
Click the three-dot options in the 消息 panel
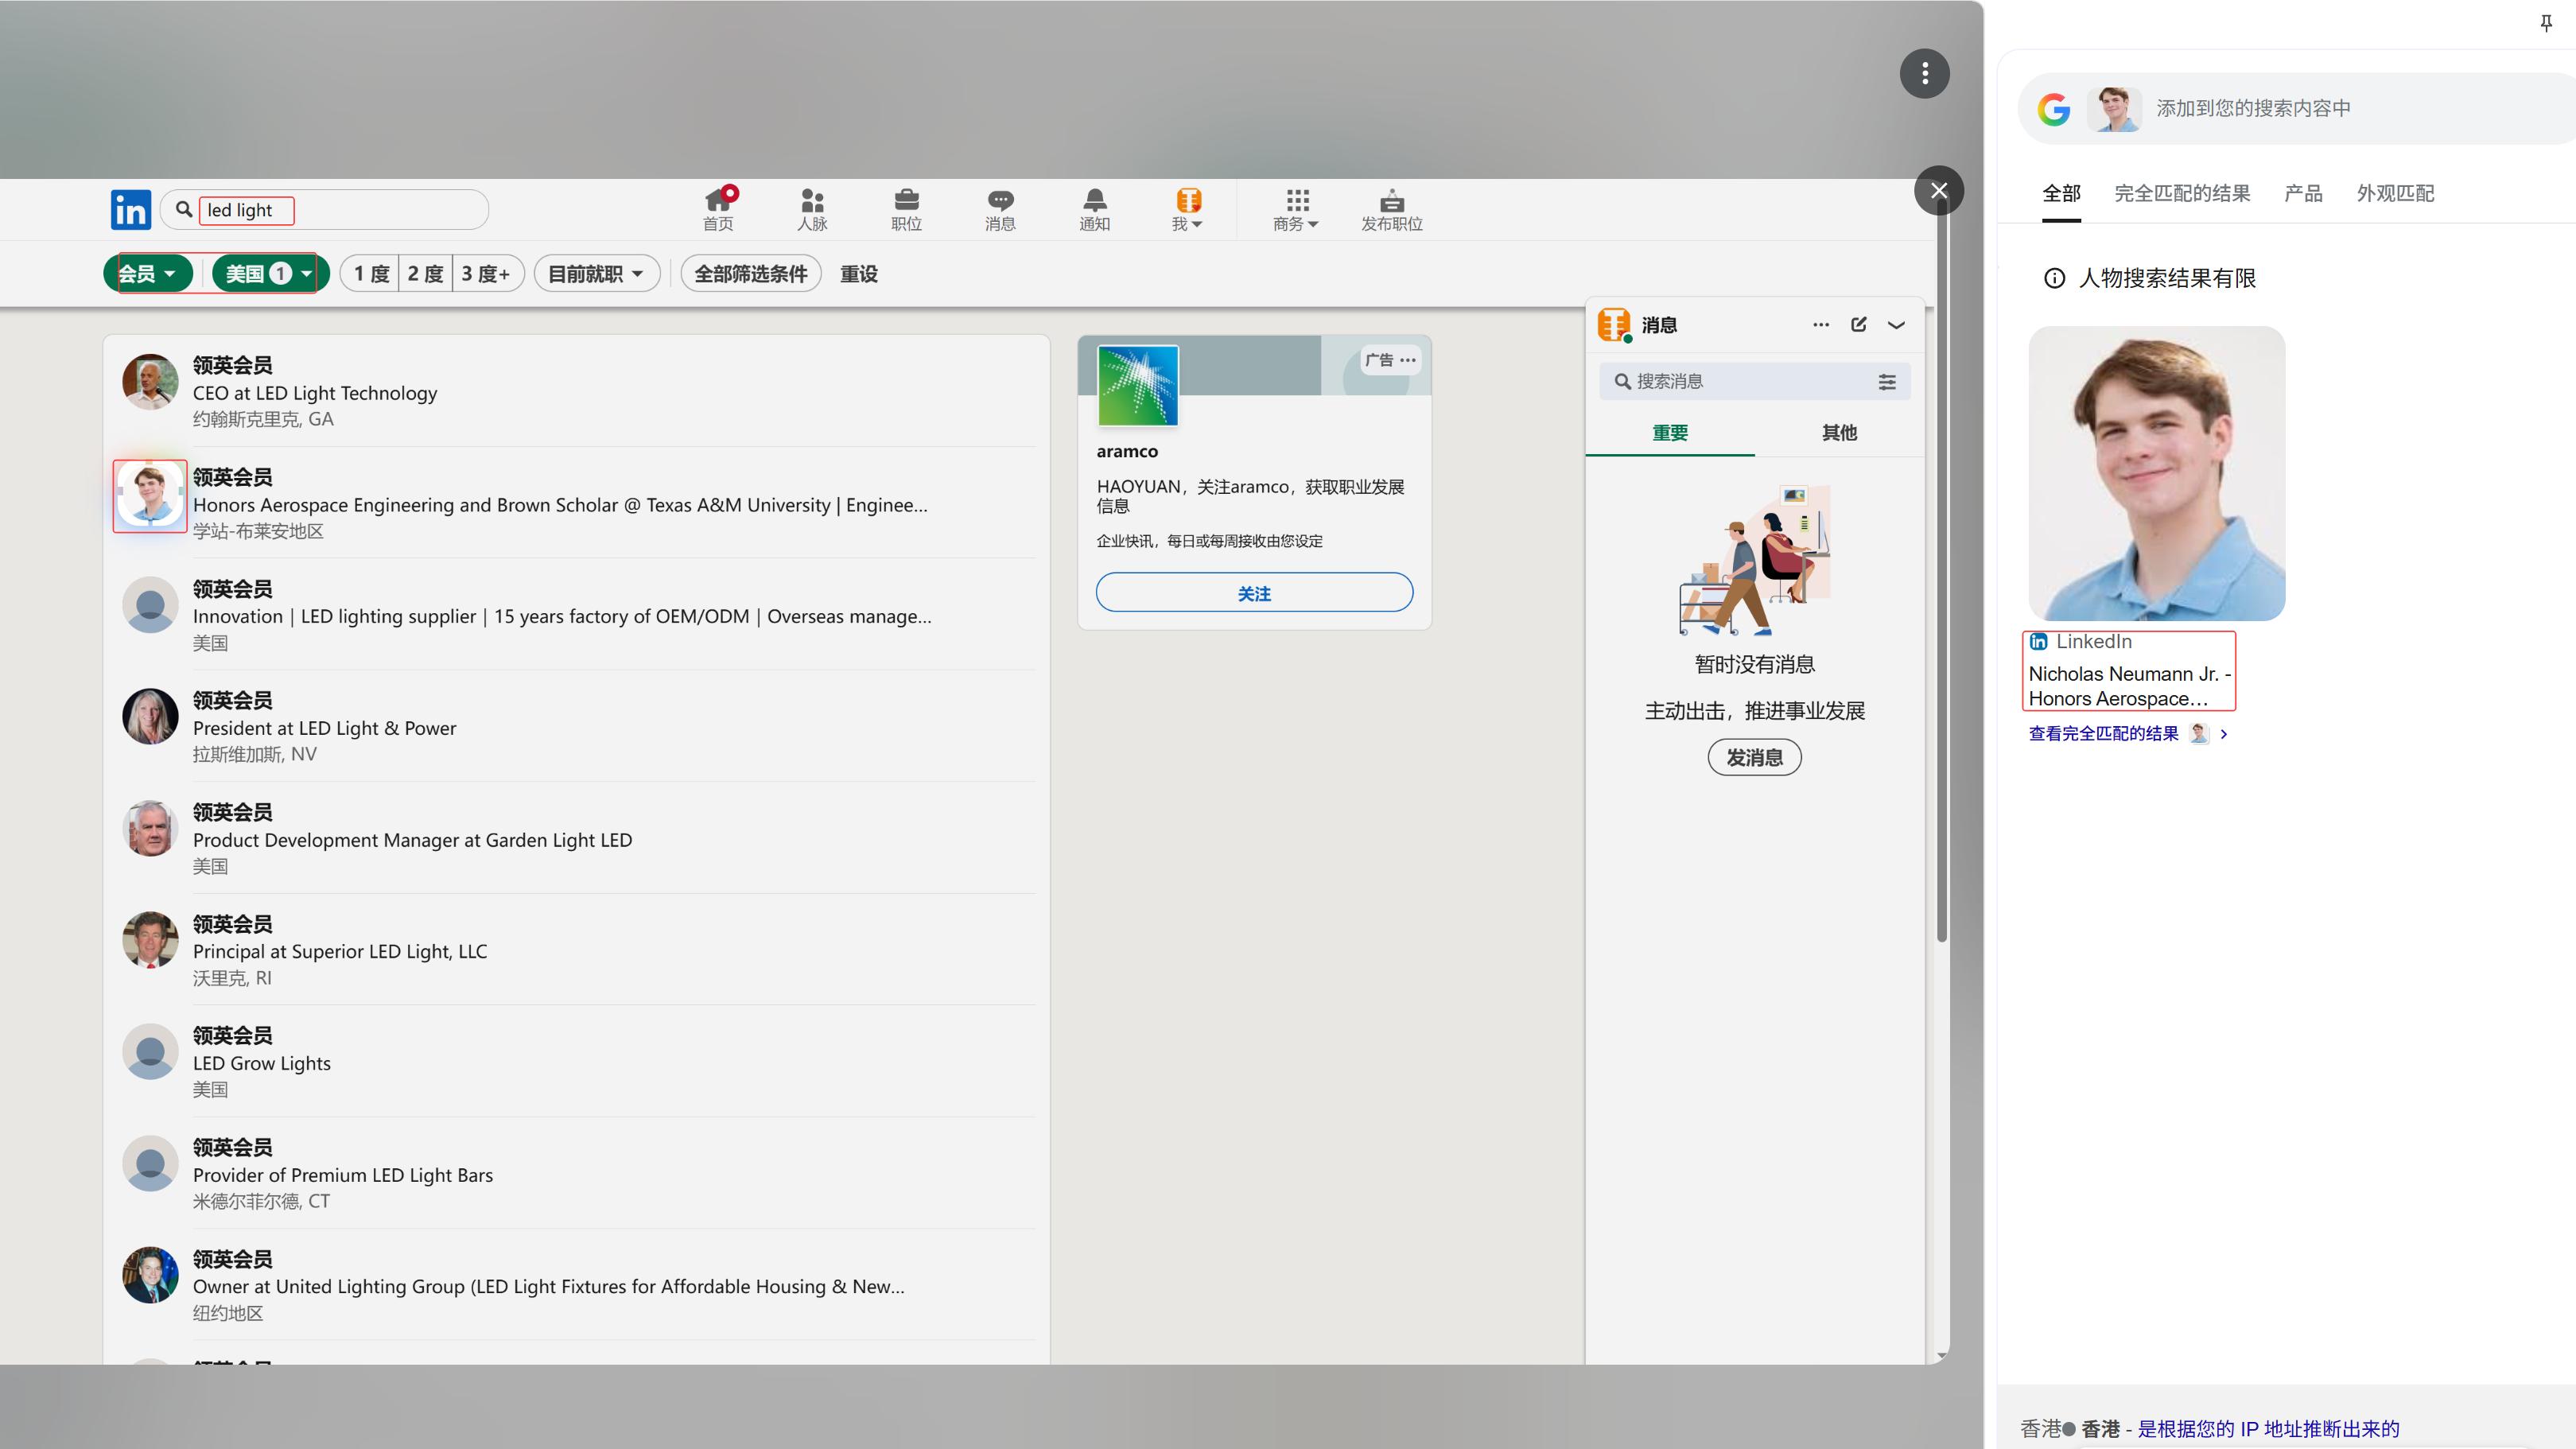click(x=1821, y=325)
